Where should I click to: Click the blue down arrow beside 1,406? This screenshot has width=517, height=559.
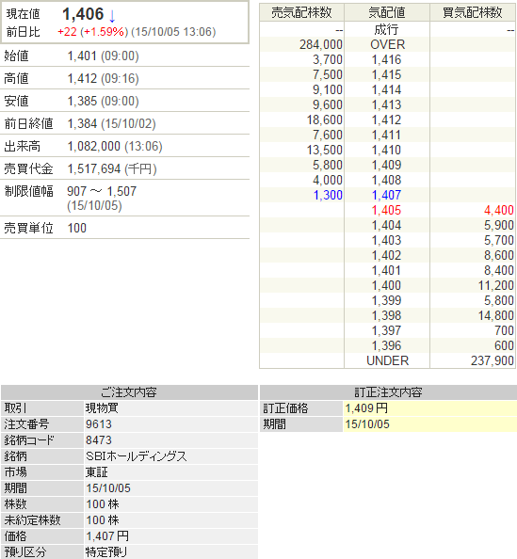pos(112,16)
